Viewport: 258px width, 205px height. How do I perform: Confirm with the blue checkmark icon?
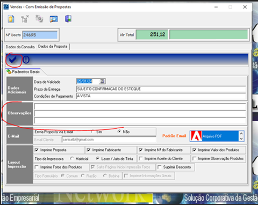(13, 60)
